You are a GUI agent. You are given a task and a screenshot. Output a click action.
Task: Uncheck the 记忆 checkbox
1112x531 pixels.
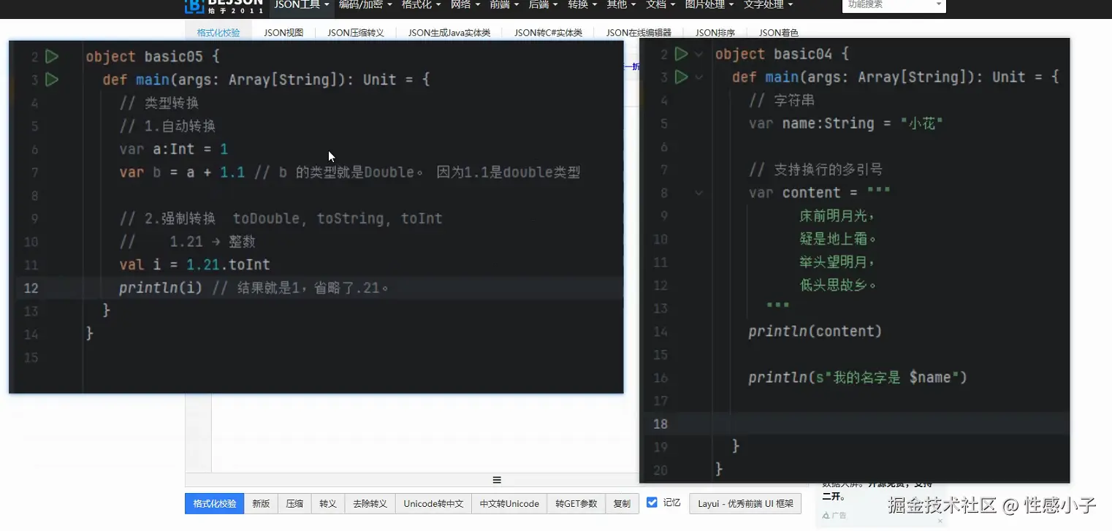pos(652,503)
